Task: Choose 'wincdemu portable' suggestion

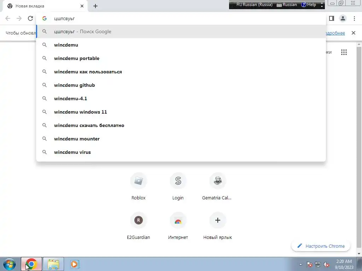Action: [181, 58]
